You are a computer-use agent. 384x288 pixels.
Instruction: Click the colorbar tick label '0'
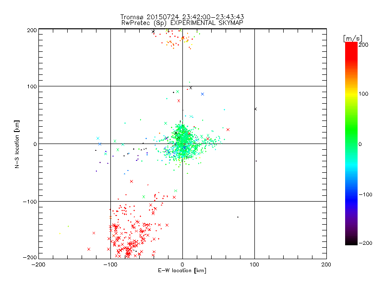click(360, 144)
